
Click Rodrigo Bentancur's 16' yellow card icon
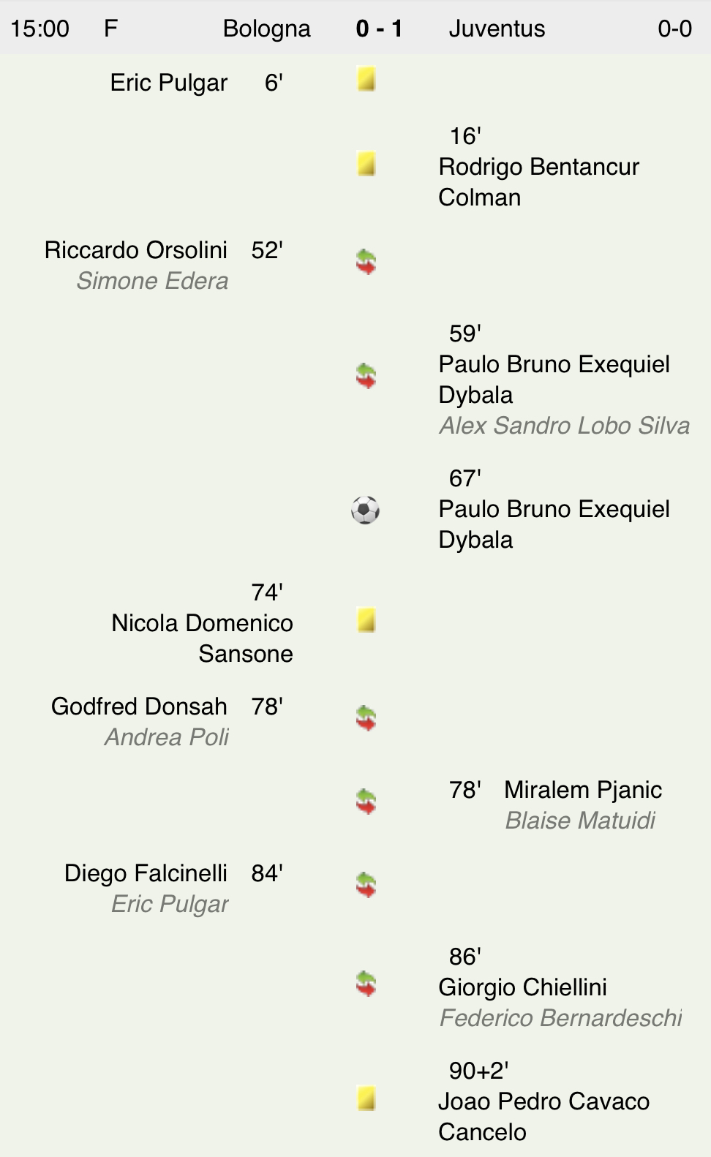pyautogui.click(x=366, y=164)
